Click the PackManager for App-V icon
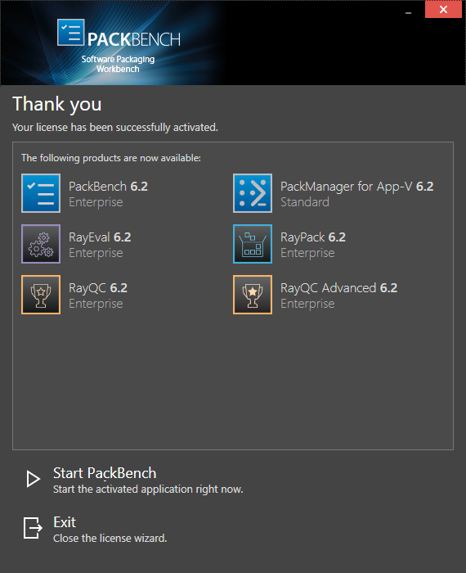Viewport: 466px width, 573px height. click(x=253, y=193)
